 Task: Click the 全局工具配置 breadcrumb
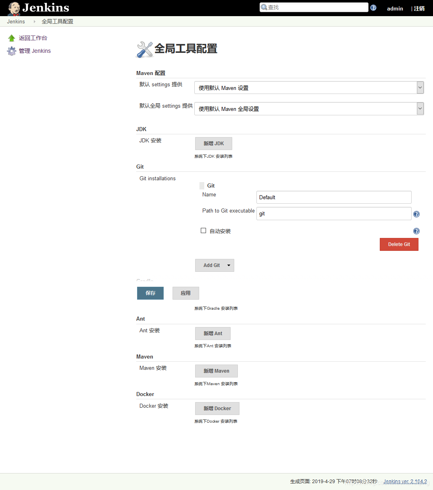(58, 21)
